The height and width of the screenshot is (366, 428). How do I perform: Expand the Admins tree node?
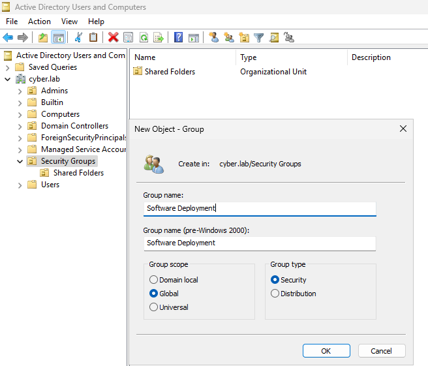20,91
